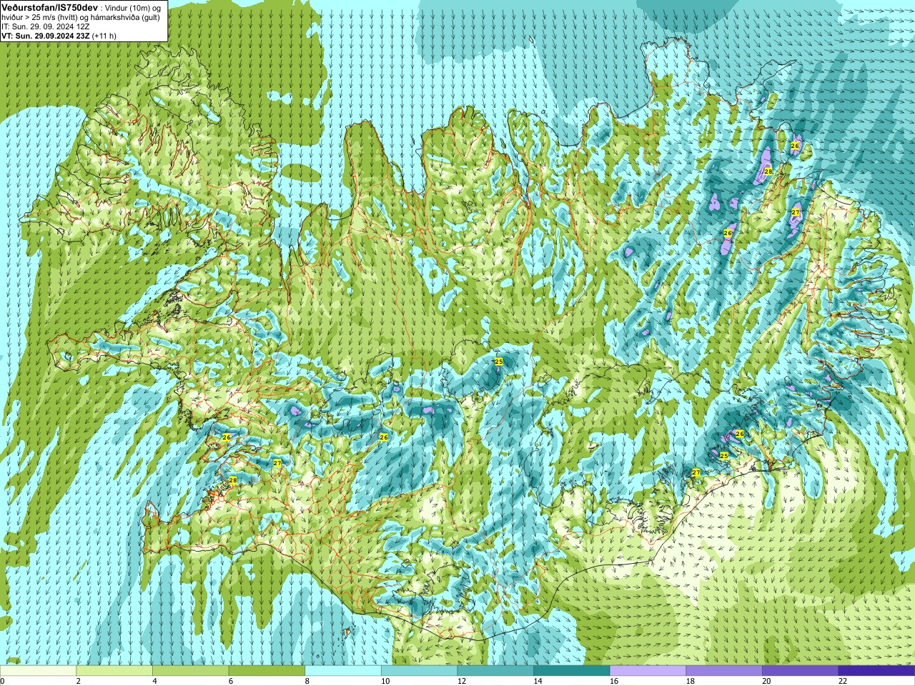The height and width of the screenshot is (686, 915).
Task: Click the yellow '25' gust marker in the central highlands
Action: [x=499, y=362]
